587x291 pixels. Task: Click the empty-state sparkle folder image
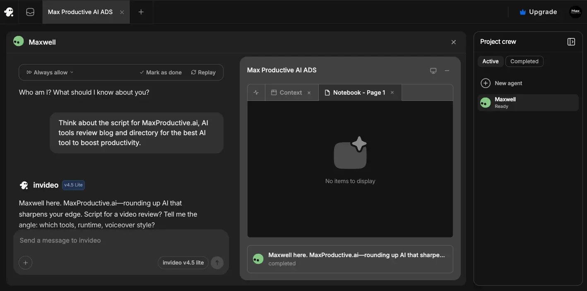pos(350,153)
